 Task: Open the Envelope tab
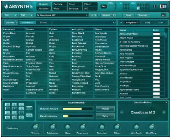pyautogui.click(x=75, y=9)
